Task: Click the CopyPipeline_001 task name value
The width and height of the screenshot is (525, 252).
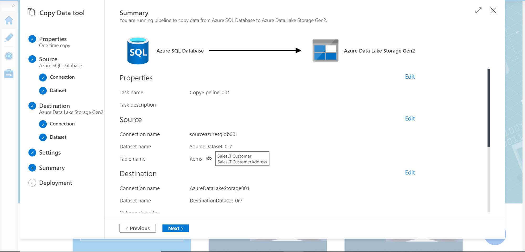Action: 210,92
